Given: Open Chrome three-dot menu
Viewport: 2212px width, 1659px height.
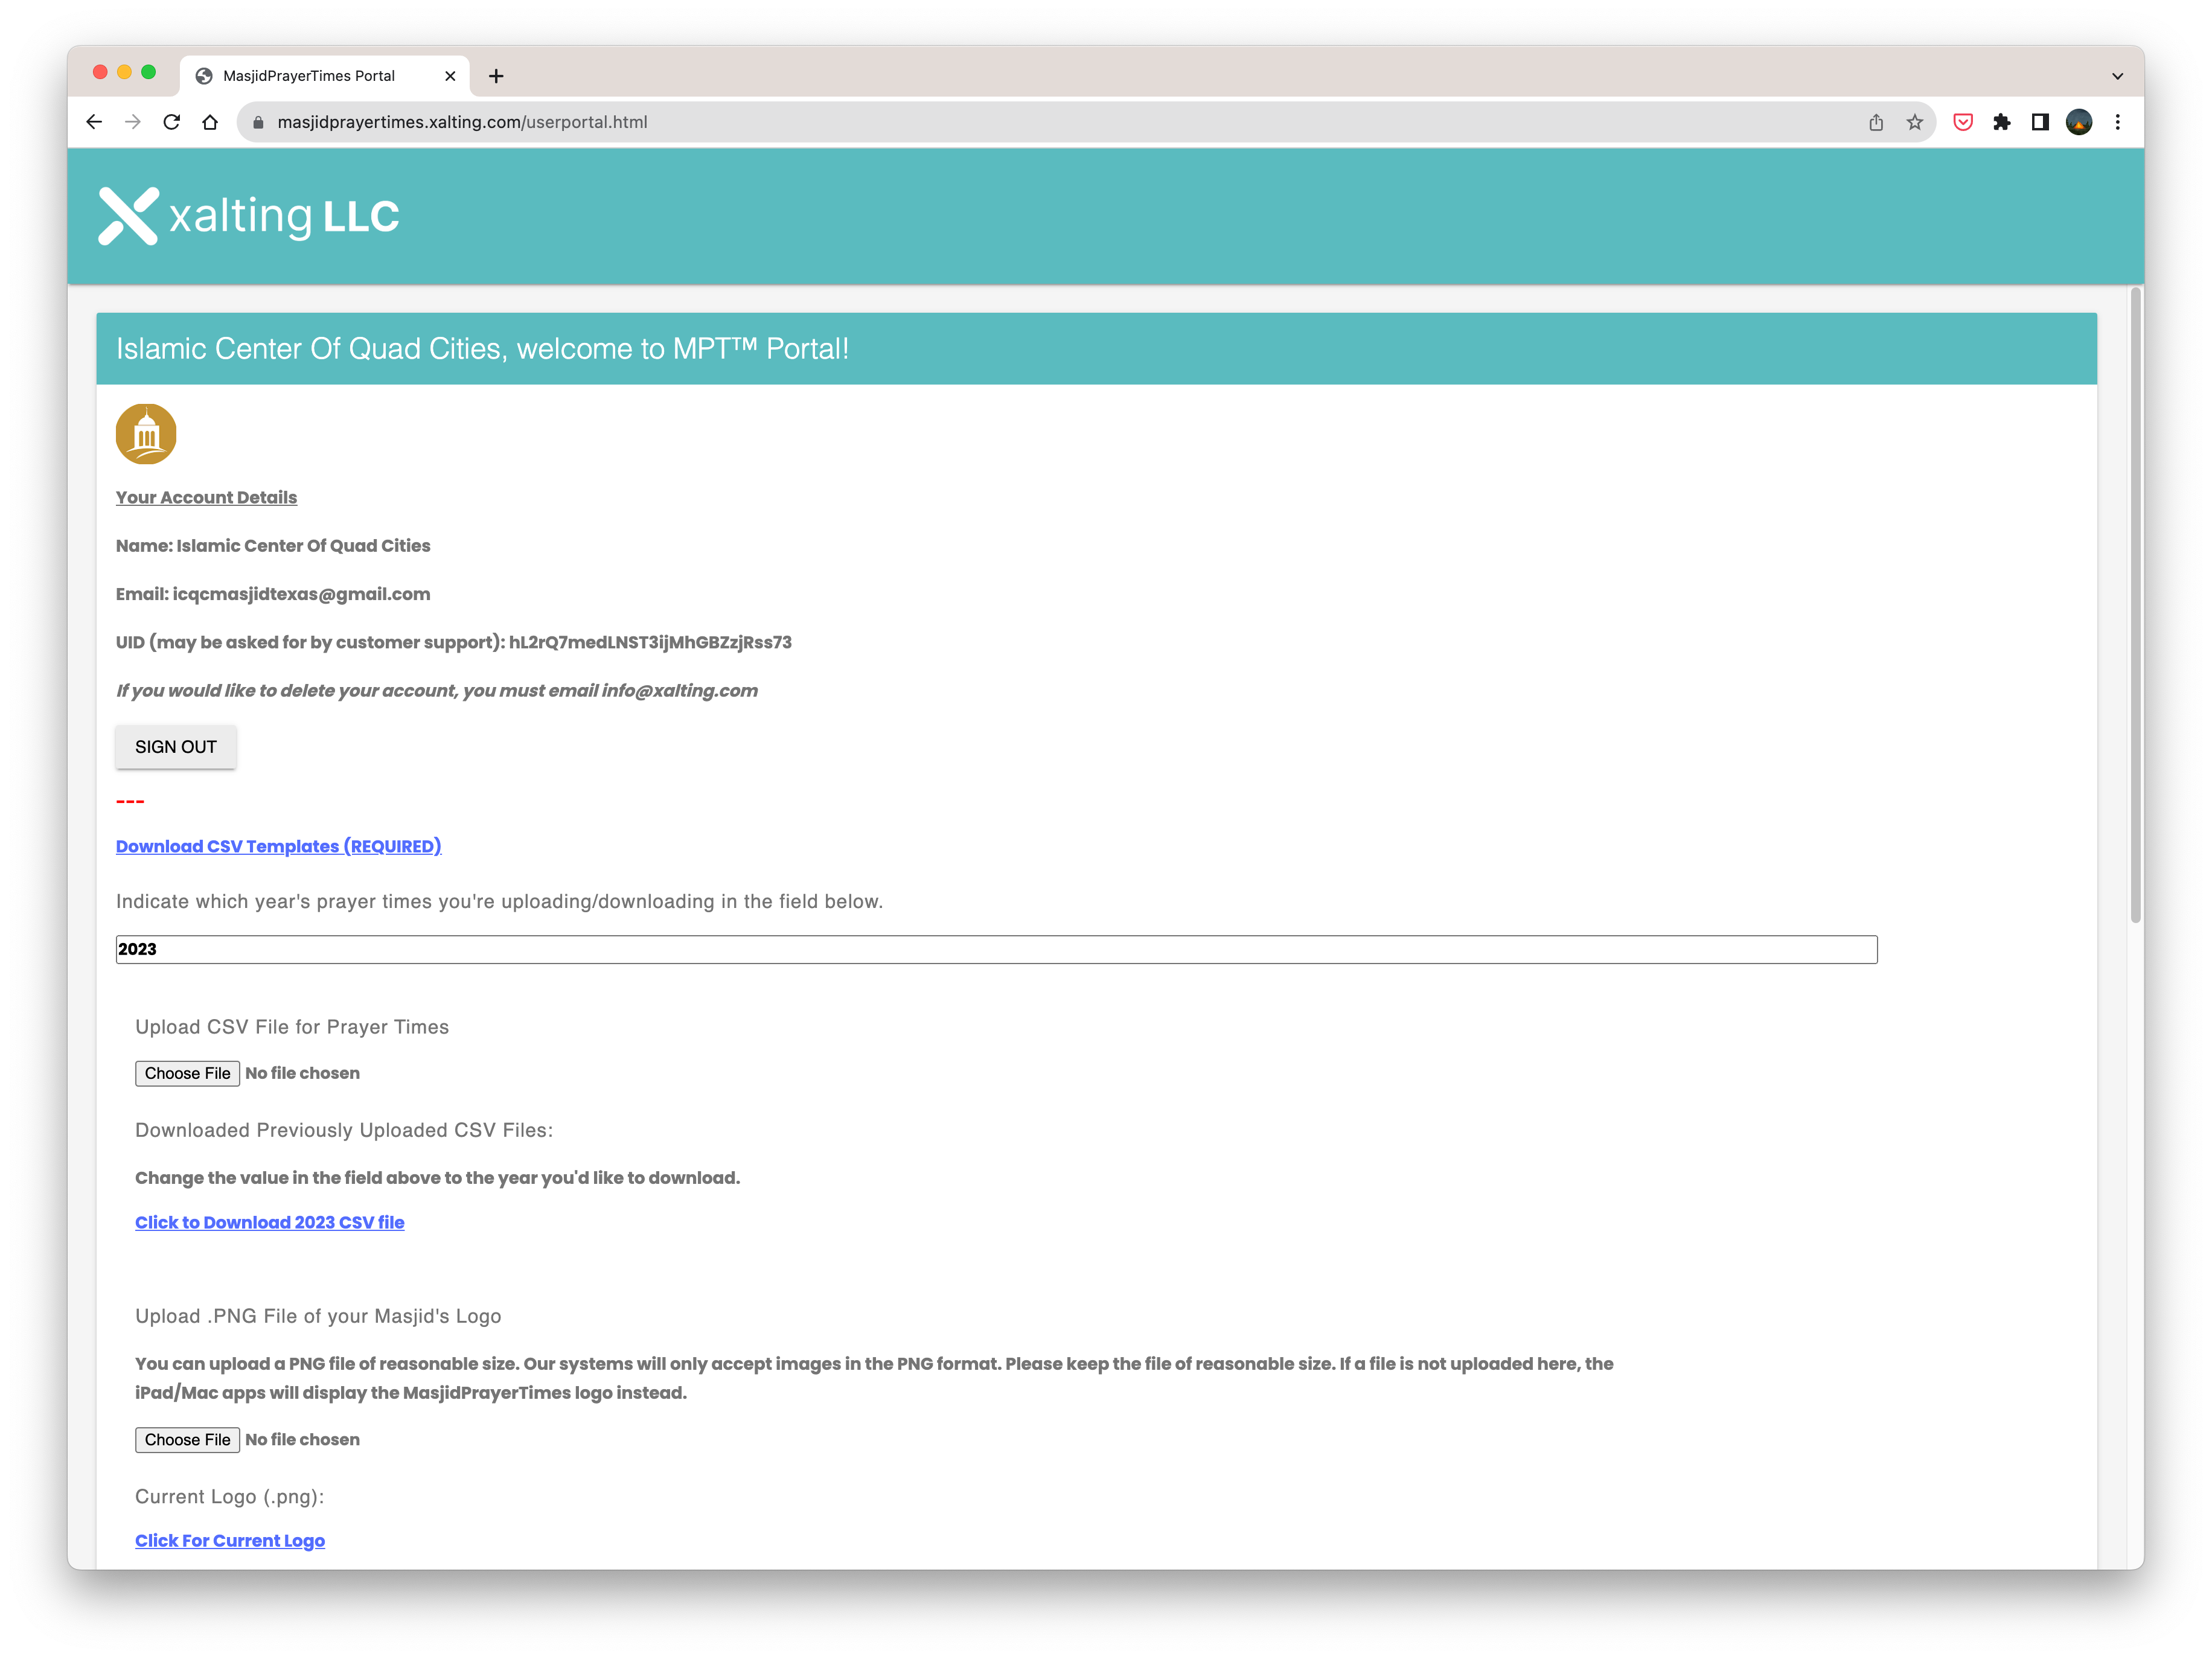Looking at the screenshot, I should [x=2117, y=122].
